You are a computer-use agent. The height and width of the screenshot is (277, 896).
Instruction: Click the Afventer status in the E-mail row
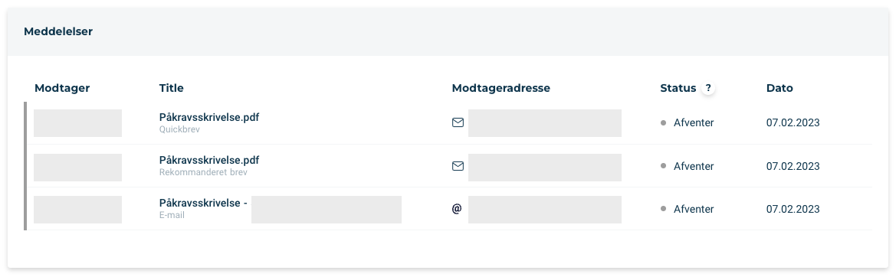click(x=694, y=209)
